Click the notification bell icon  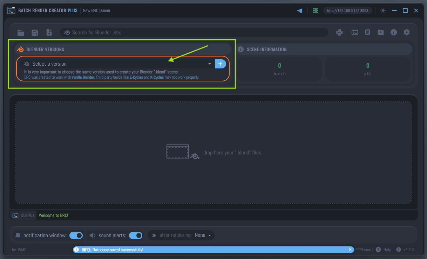point(18,235)
